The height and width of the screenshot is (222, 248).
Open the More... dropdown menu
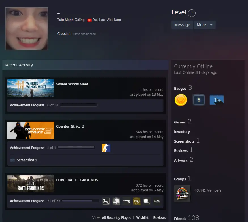click(x=205, y=25)
